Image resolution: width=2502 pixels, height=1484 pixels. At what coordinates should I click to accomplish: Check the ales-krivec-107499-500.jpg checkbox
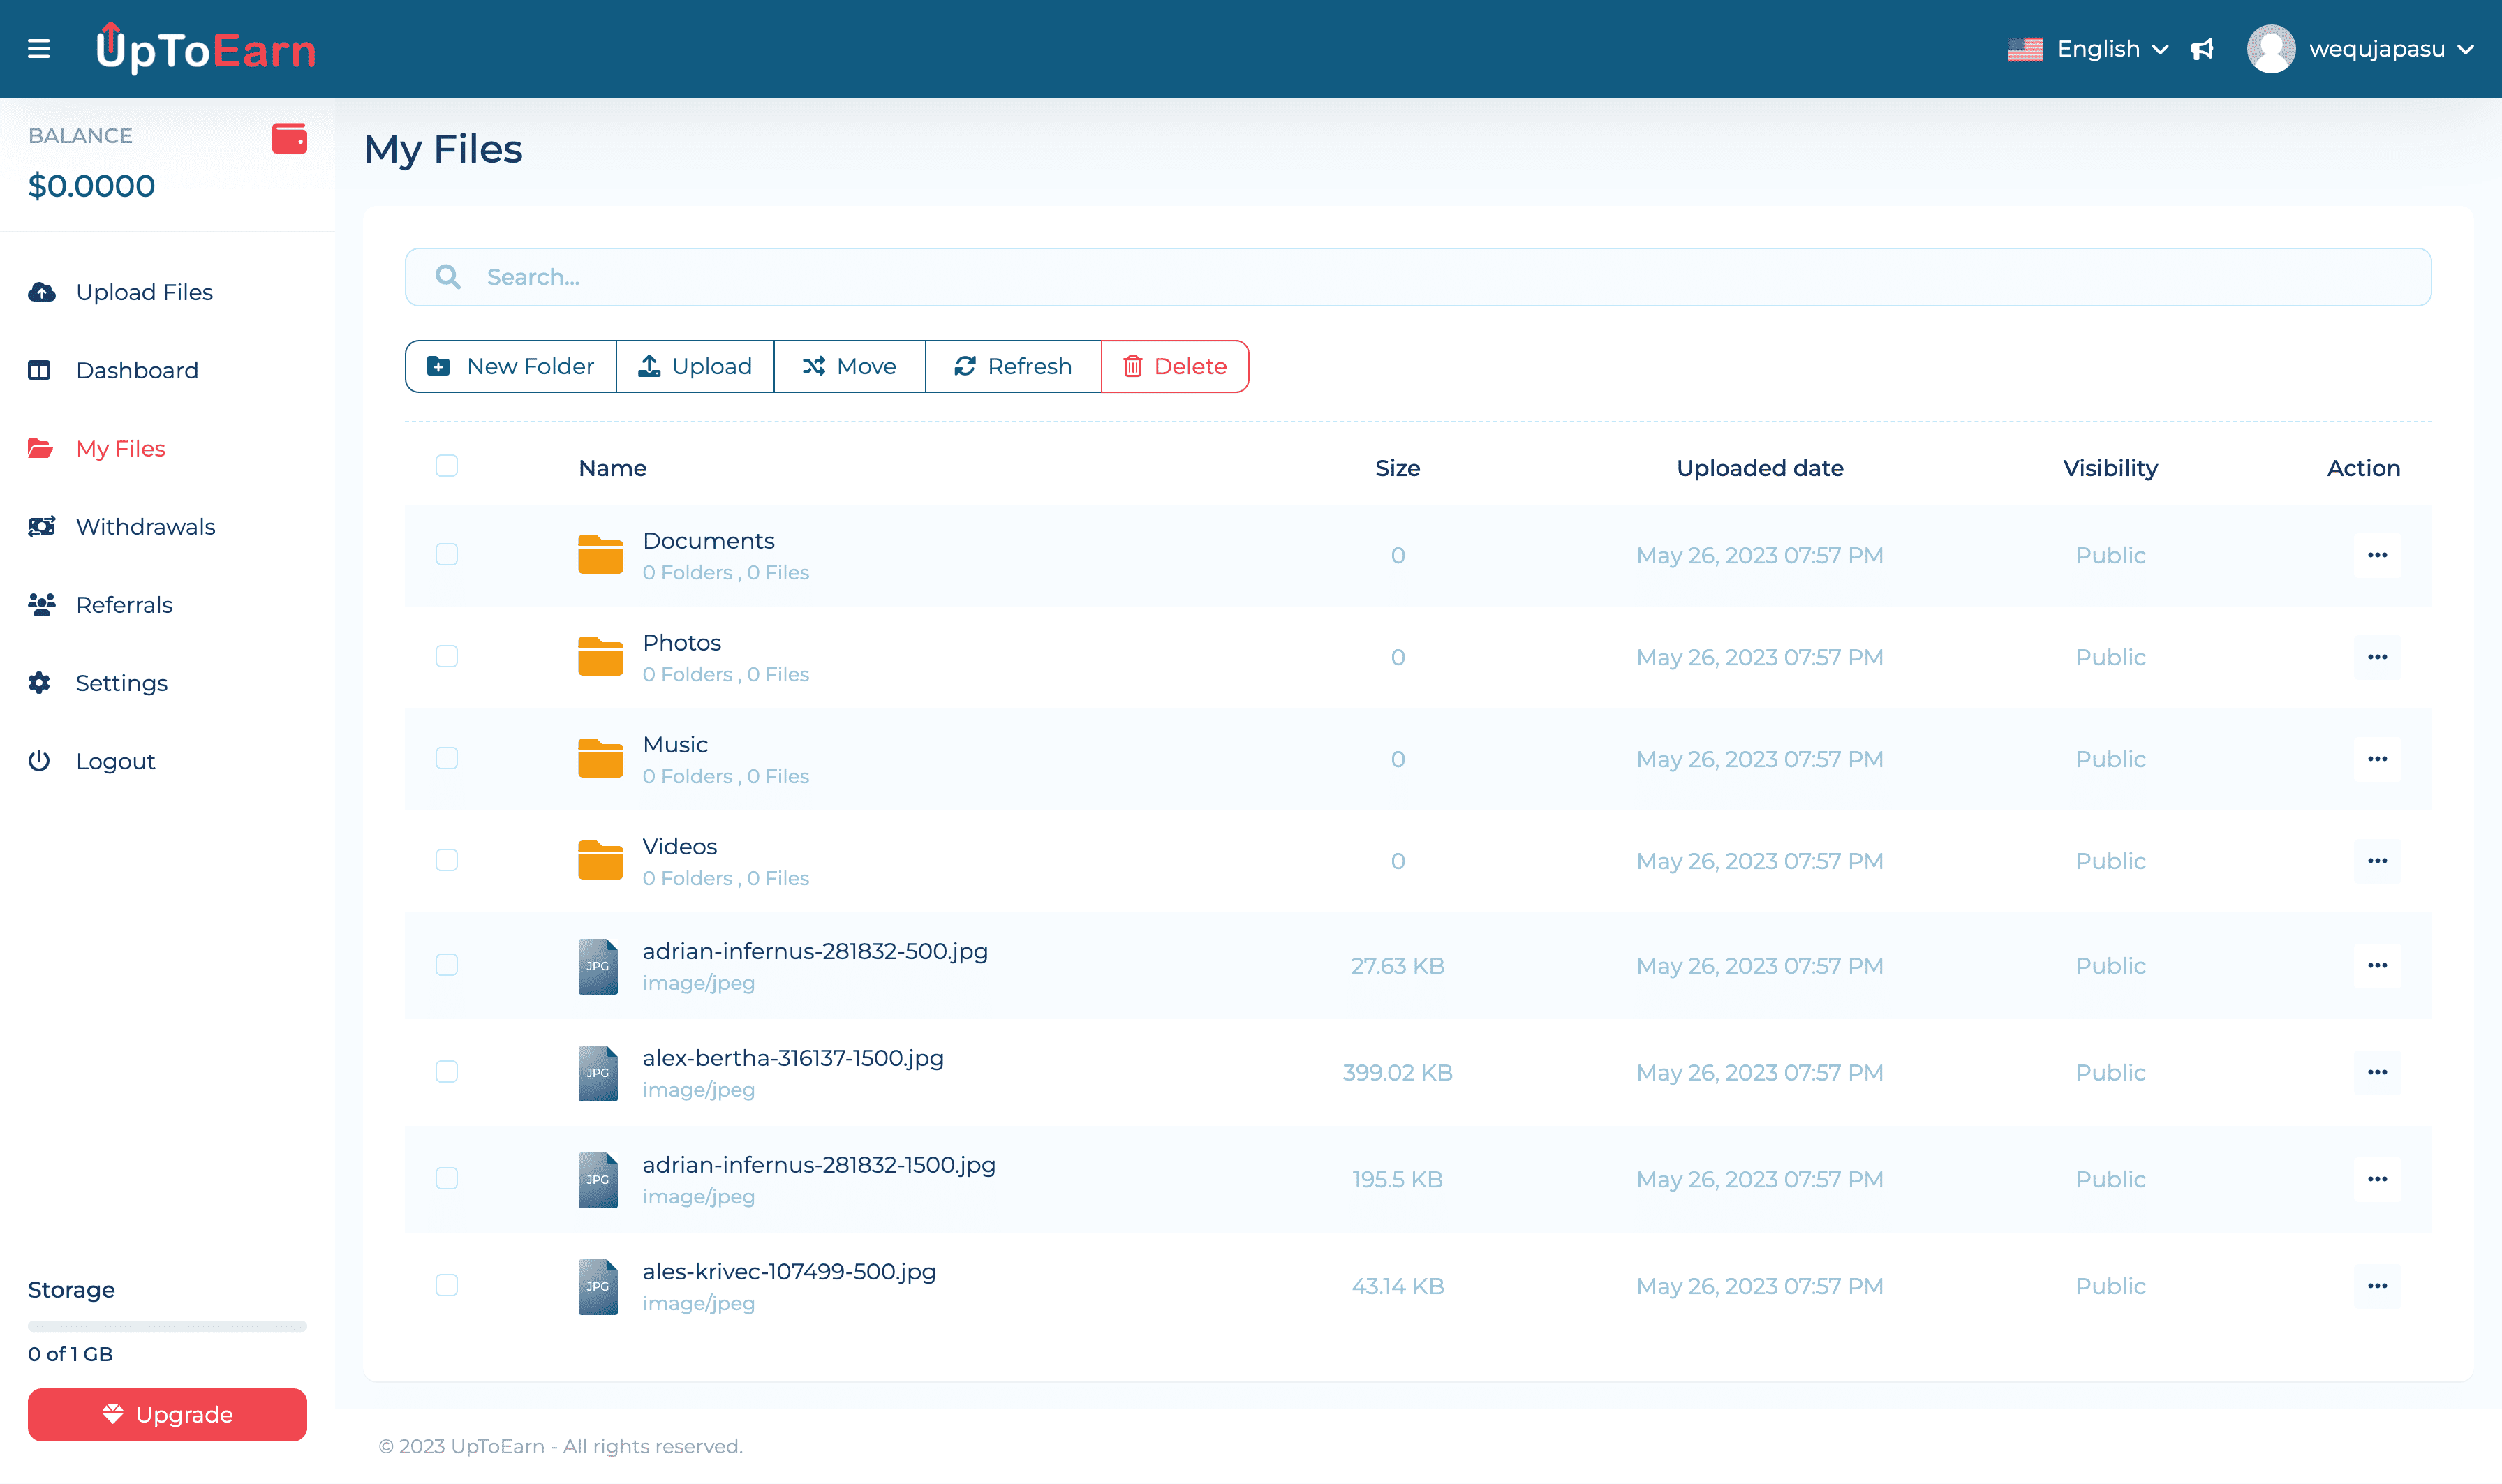(x=447, y=1285)
